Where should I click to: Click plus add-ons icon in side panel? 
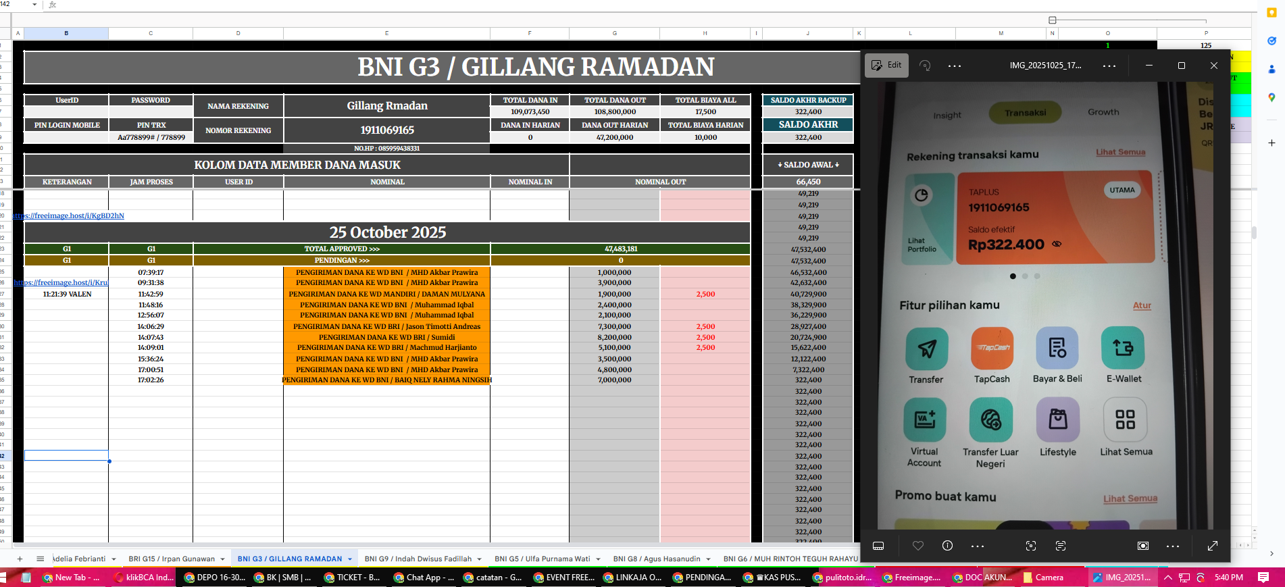tap(1271, 143)
